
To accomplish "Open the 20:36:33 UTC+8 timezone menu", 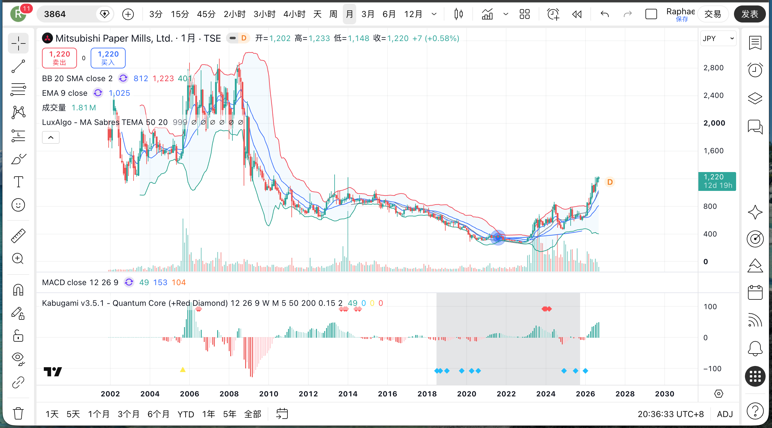I will 671,414.
